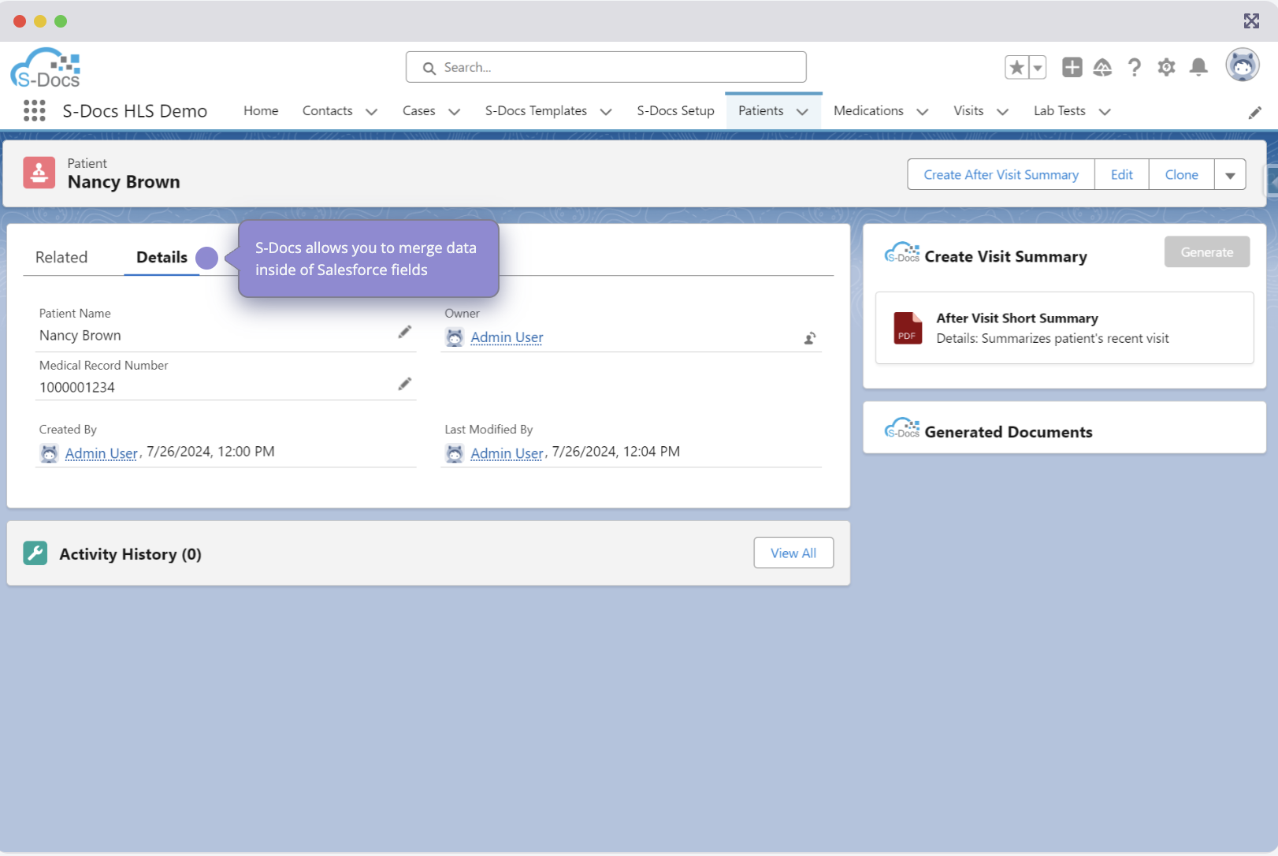Click the 1000001234 record number value
This screenshot has height=856, width=1278.
click(x=77, y=388)
